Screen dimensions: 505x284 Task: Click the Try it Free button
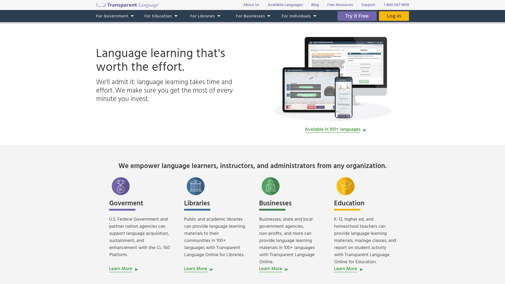(357, 16)
